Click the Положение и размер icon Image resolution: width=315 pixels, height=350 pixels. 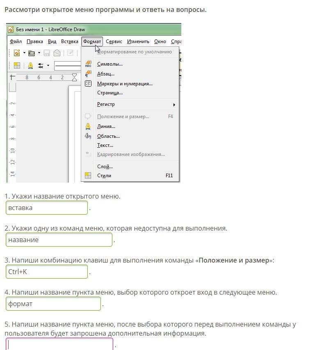pos(88,116)
